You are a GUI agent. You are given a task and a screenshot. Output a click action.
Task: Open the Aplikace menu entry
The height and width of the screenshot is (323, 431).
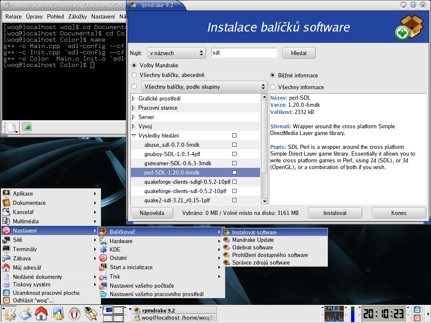[x=51, y=193]
